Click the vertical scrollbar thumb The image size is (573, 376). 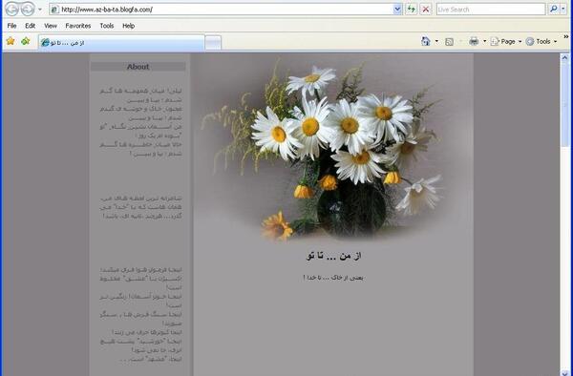(564, 104)
